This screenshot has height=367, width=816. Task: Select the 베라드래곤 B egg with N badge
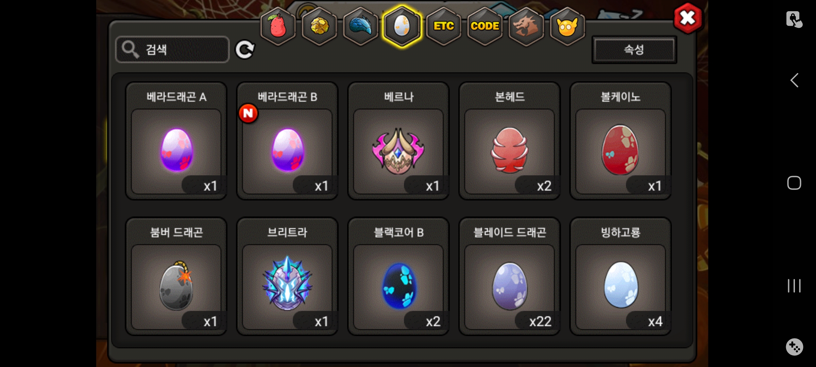point(287,141)
